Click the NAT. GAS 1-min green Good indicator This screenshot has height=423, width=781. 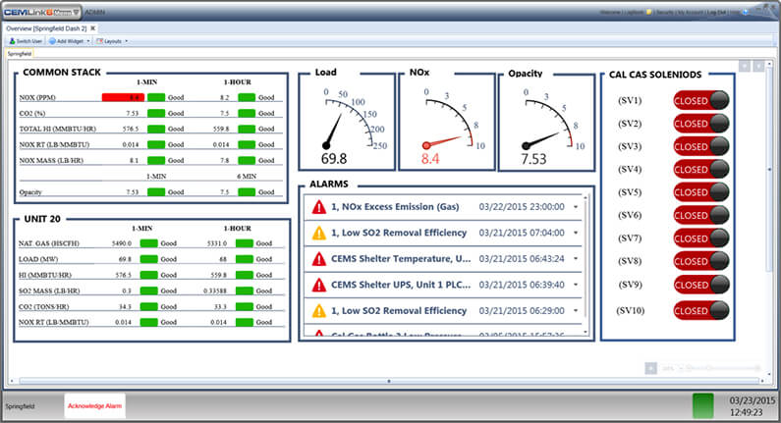(x=149, y=243)
